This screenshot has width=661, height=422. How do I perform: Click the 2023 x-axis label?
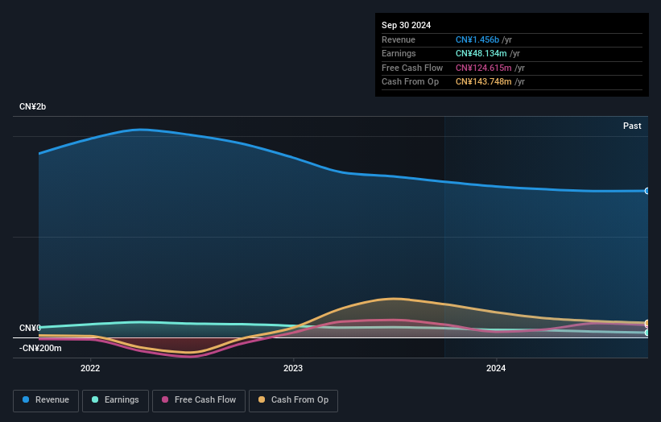[293, 368]
